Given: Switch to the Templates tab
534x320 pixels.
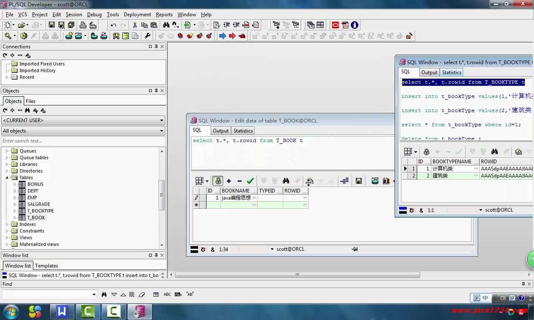Looking at the screenshot, I should pos(47,265).
